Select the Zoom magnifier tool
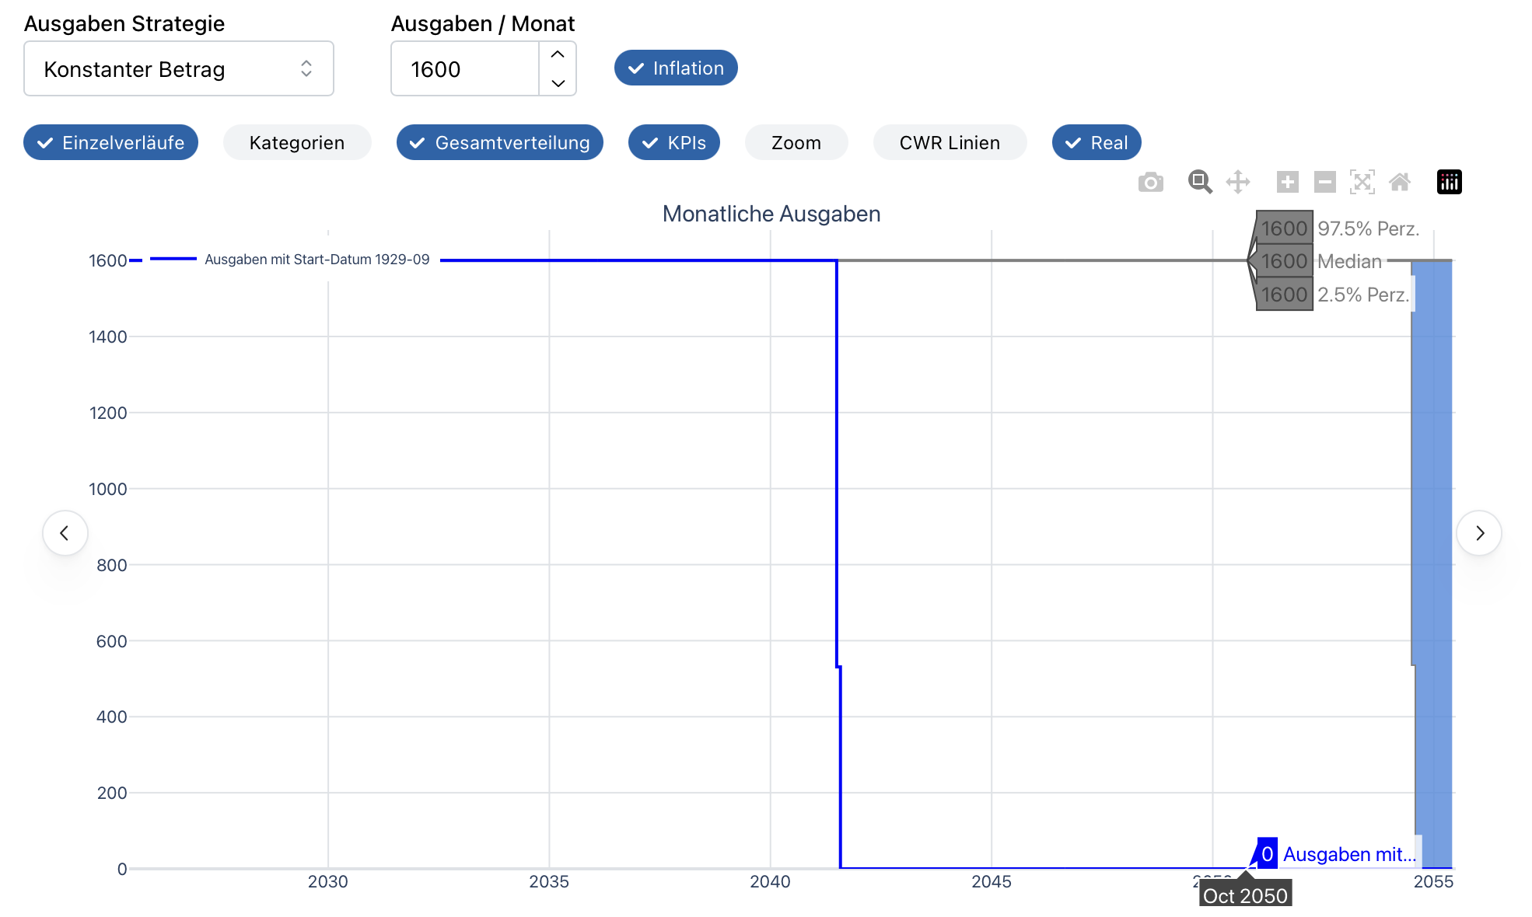This screenshot has width=1532, height=917. pyautogui.click(x=1199, y=182)
